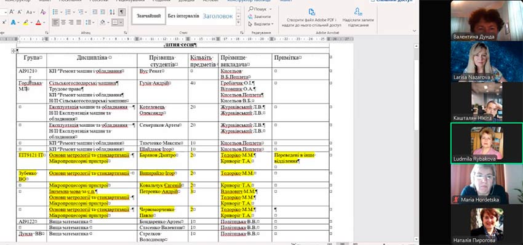Expand the numbering library dropdown arrow
The height and width of the screenshot is (245, 523).
(73, 12)
